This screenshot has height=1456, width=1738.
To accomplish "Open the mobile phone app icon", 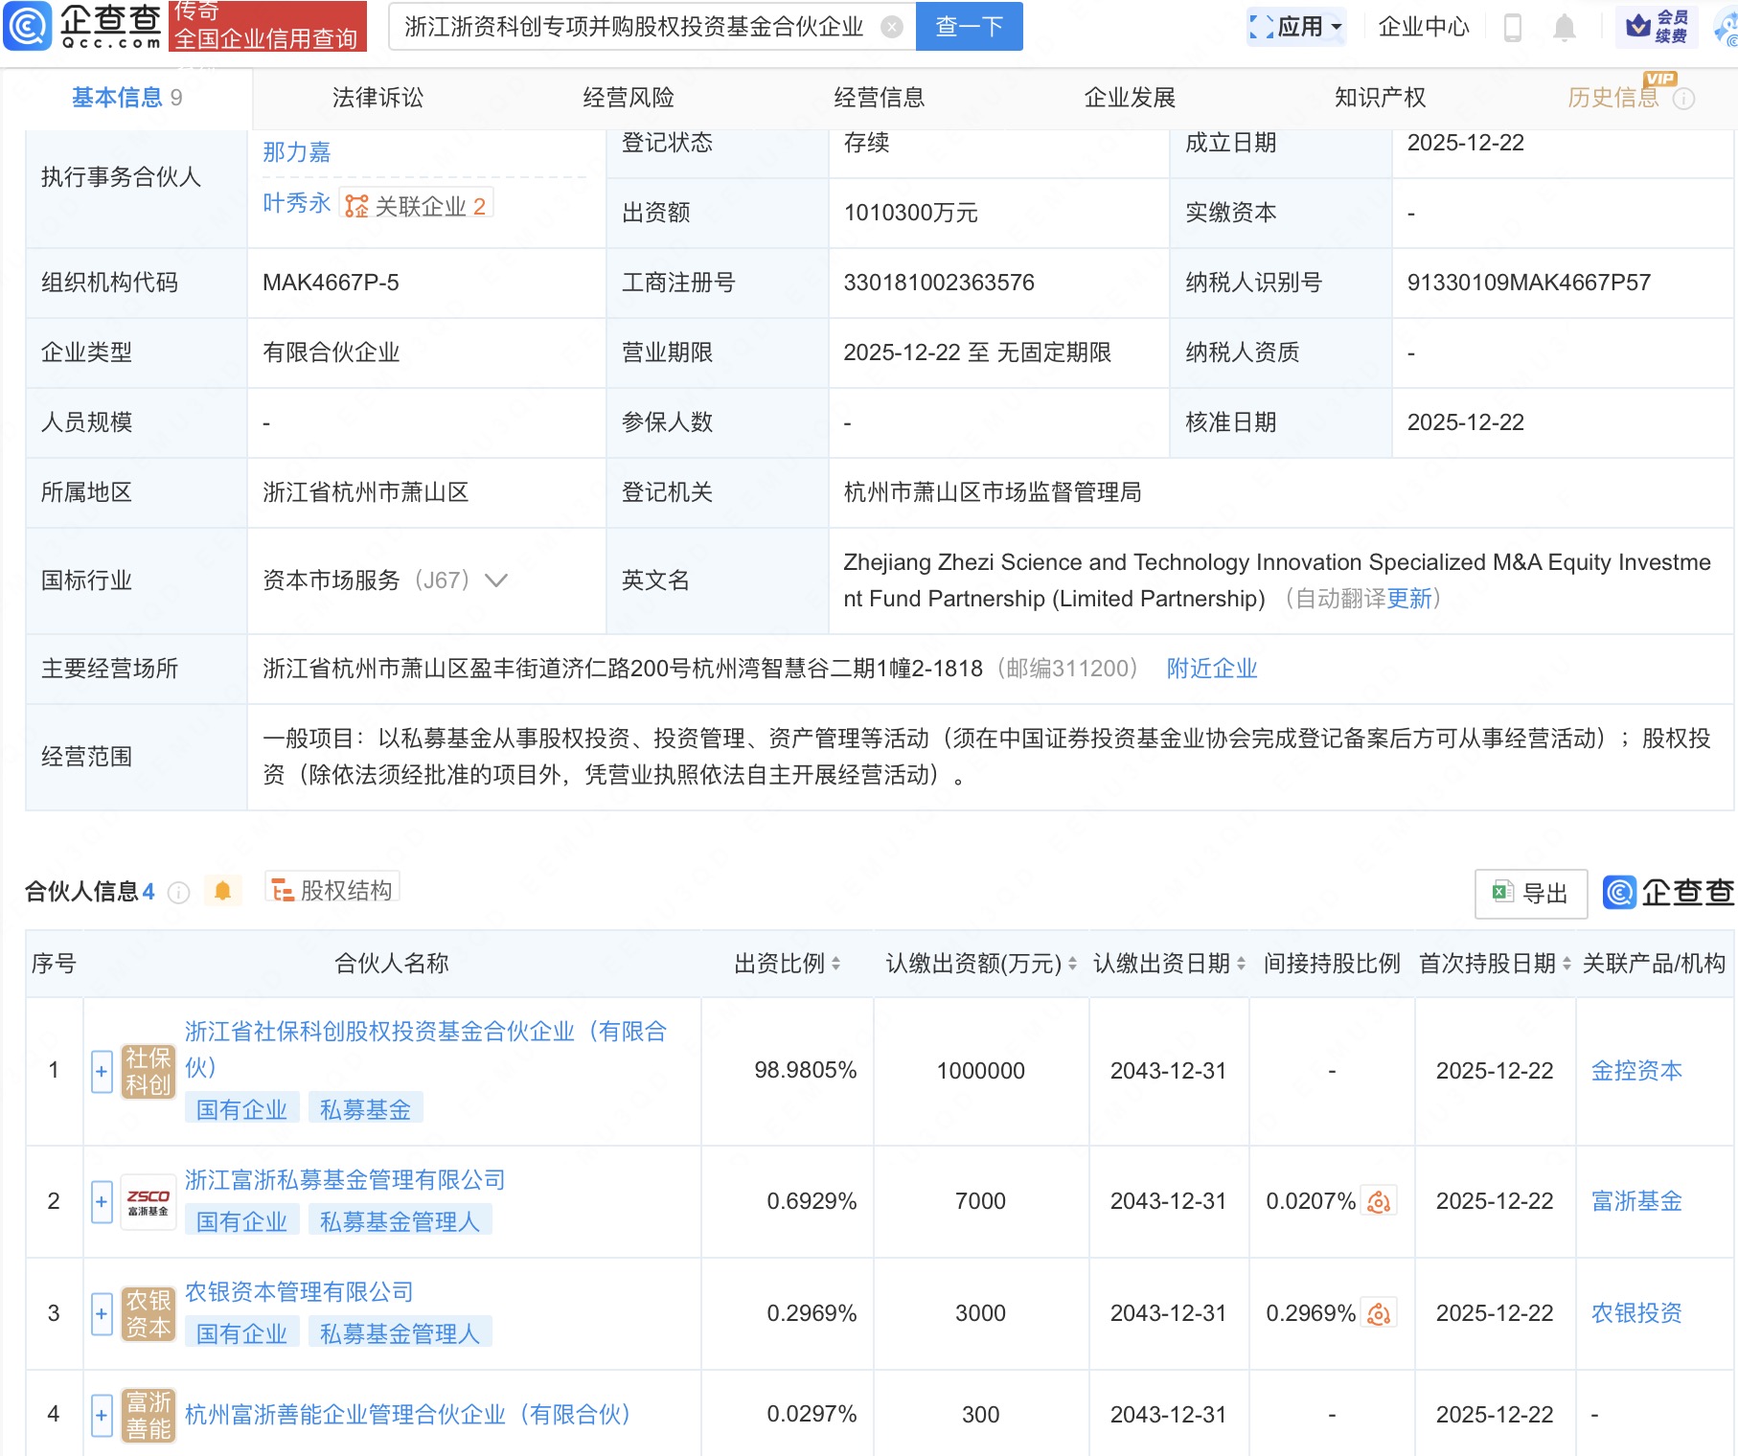I will (1513, 28).
